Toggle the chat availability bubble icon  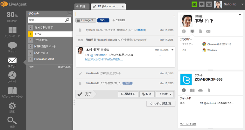202,4
